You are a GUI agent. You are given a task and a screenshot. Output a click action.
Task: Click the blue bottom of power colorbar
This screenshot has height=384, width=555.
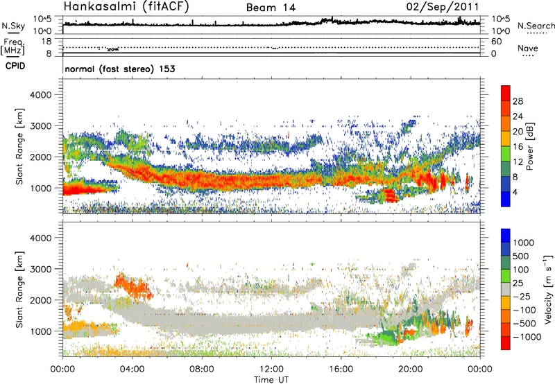pyautogui.click(x=506, y=199)
